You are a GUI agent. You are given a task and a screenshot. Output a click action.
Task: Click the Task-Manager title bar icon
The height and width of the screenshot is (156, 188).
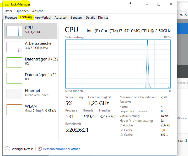pyautogui.click(x=7, y=4)
